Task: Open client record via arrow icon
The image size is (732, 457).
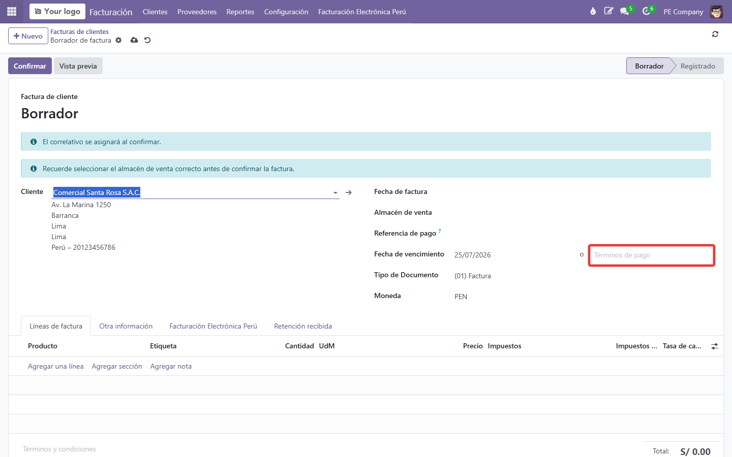Action: (x=349, y=192)
